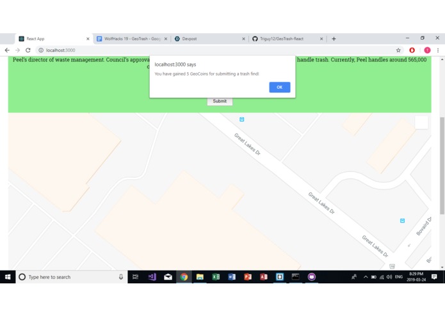Open PowerPoint from the taskbar
This screenshot has height=316, width=445.
pos(248,277)
